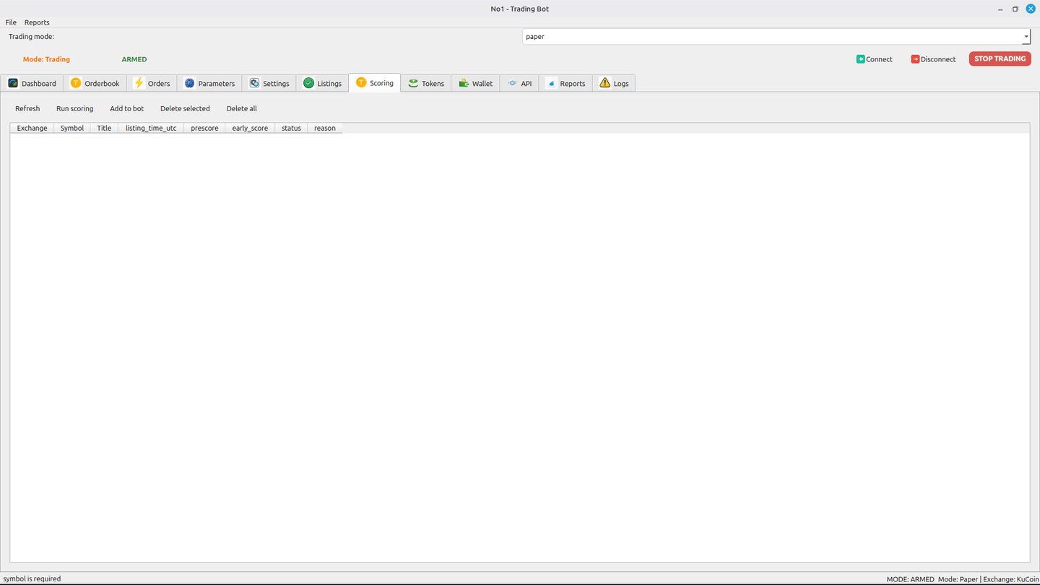This screenshot has height=585, width=1040.
Task: Click the Settings gear icon
Action: coord(254,83)
